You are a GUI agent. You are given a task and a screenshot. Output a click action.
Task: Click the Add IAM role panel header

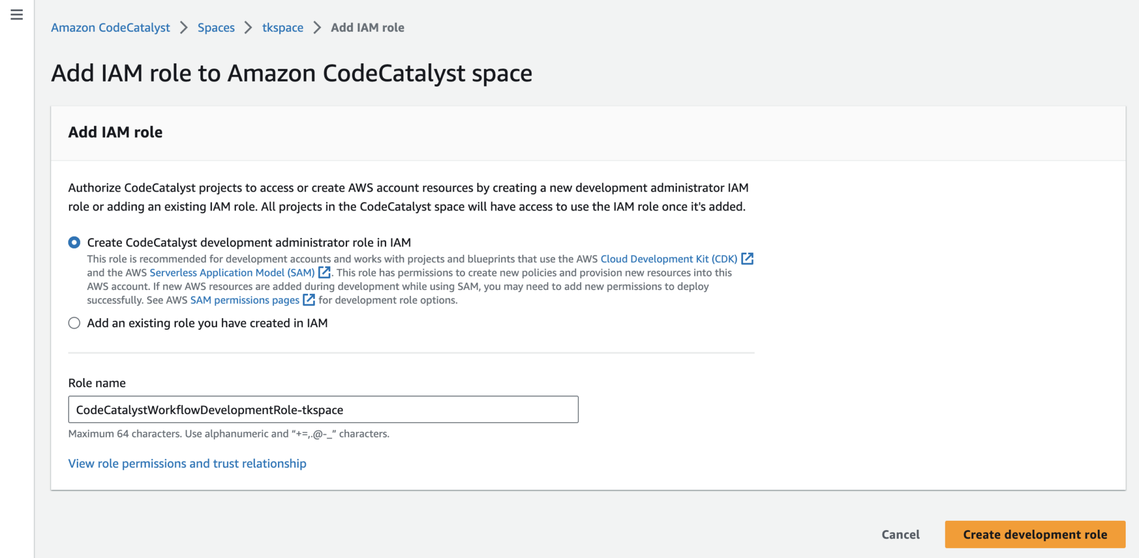tap(115, 132)
